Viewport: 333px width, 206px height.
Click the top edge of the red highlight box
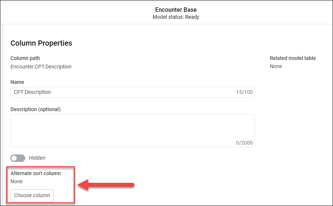click(x=41, y=167)
